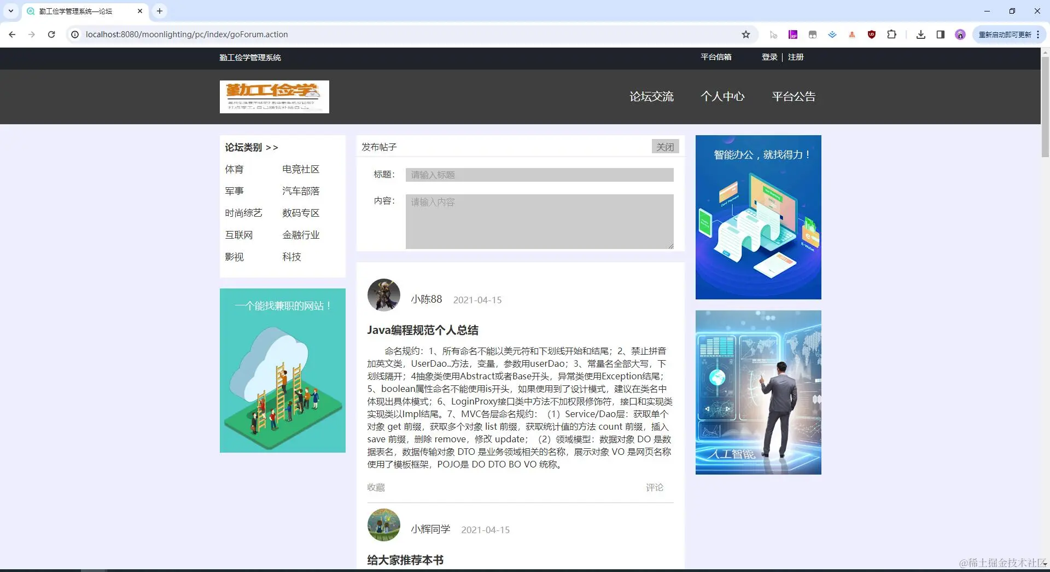
Task: Bookmark this page with star icon
Action: click(746, 34)
